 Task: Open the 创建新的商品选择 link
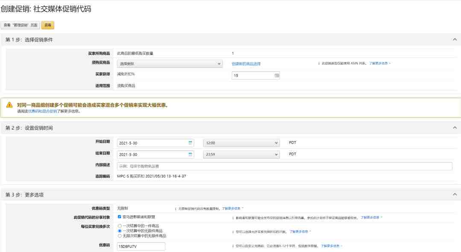click(x=246, y=64)
